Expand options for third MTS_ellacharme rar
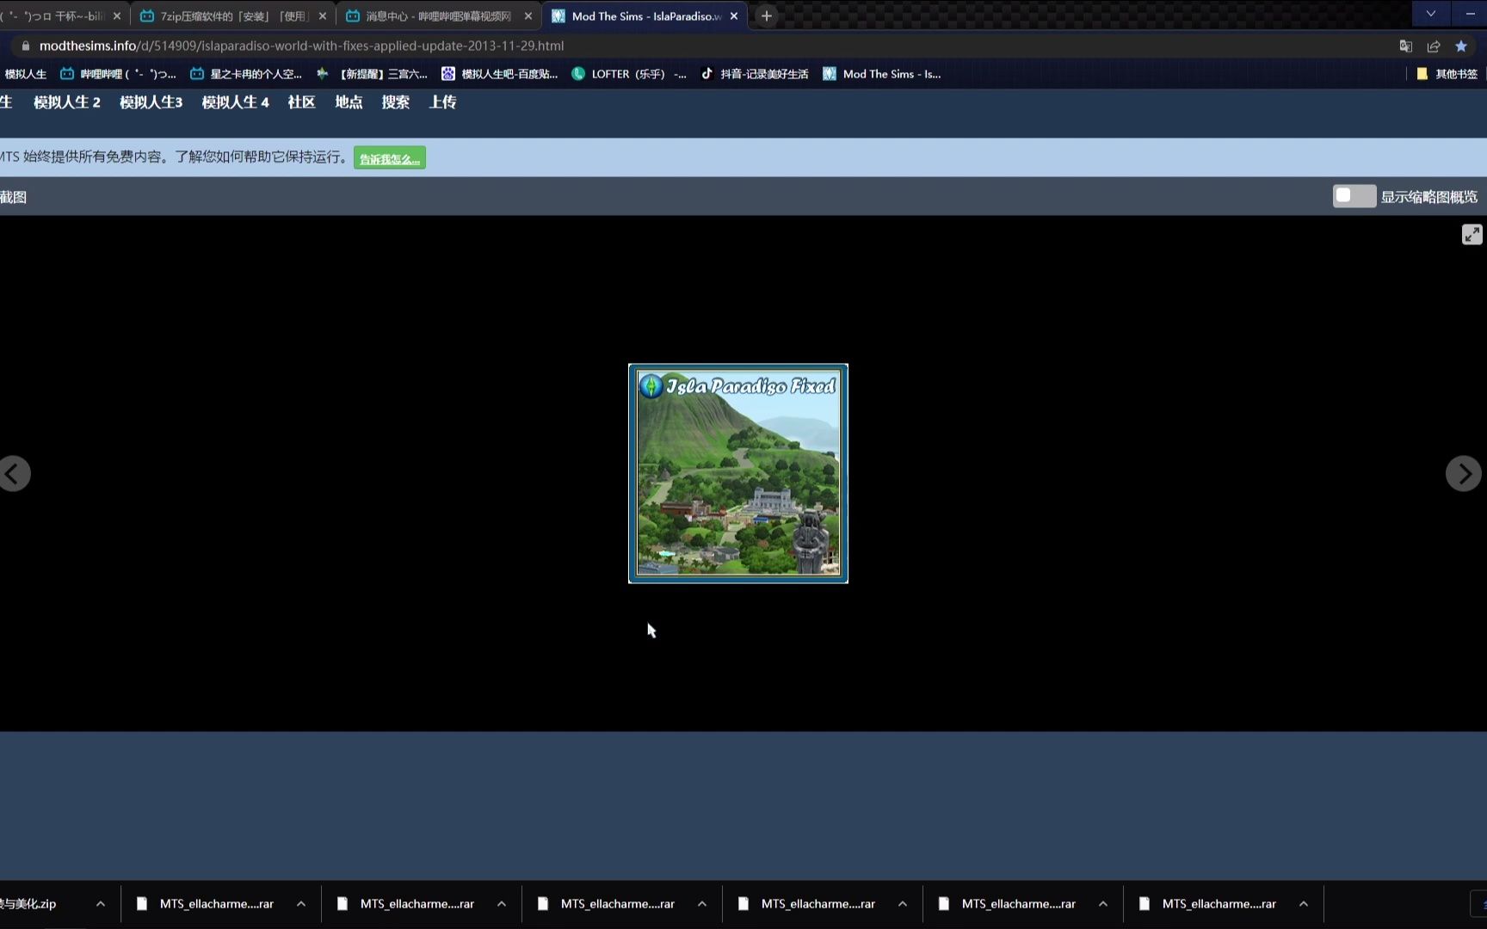1487x929 pixels. pyautogui.click(x=702, y=904)
